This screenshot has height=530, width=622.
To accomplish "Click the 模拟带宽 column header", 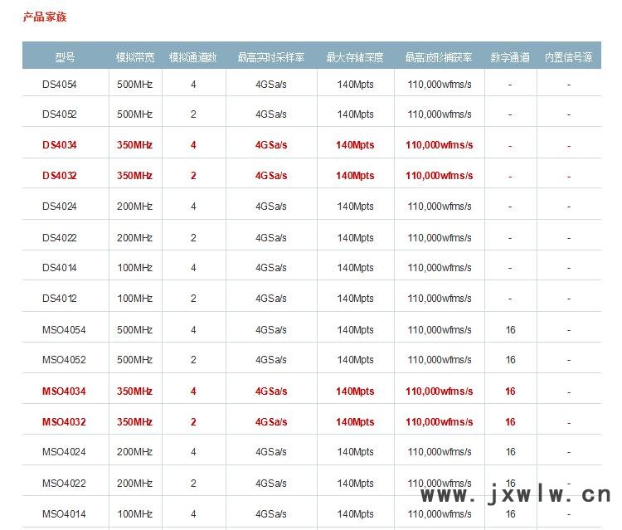I will pos(135,57).
